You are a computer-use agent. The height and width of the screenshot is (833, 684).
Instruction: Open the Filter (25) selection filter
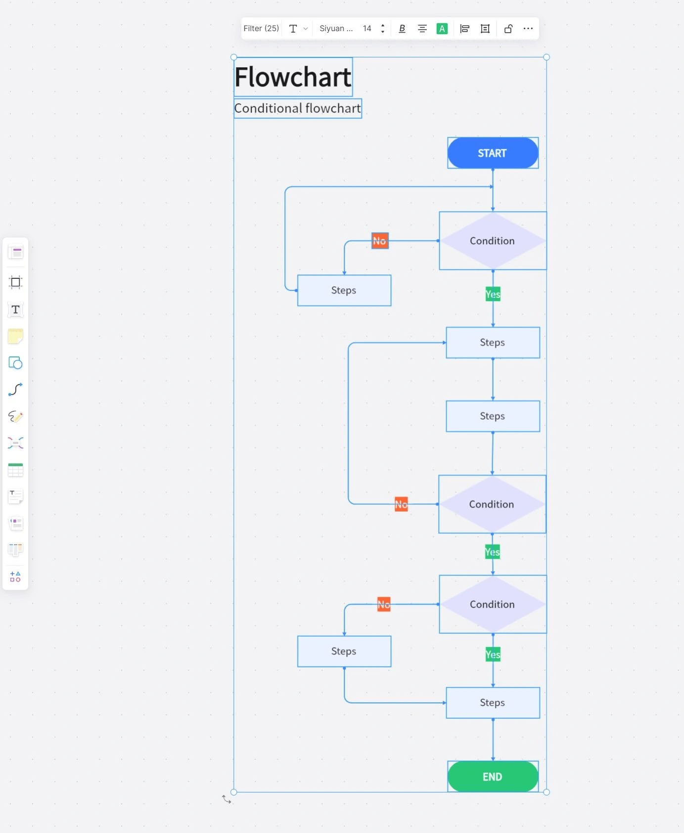261,29
